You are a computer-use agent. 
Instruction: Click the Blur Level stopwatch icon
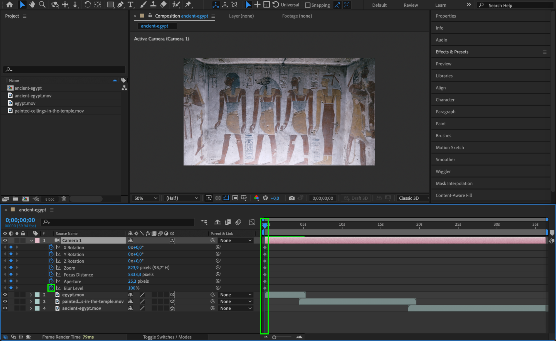coord(51,288)
